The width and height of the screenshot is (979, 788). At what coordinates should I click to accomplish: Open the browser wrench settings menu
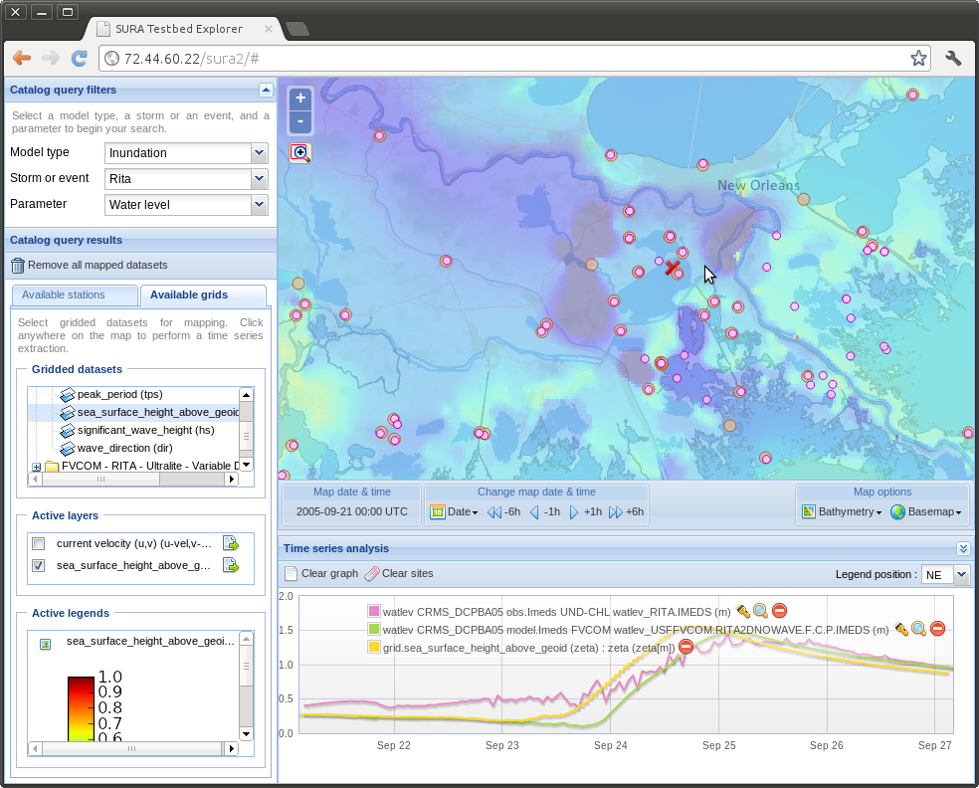coord(953,58)
